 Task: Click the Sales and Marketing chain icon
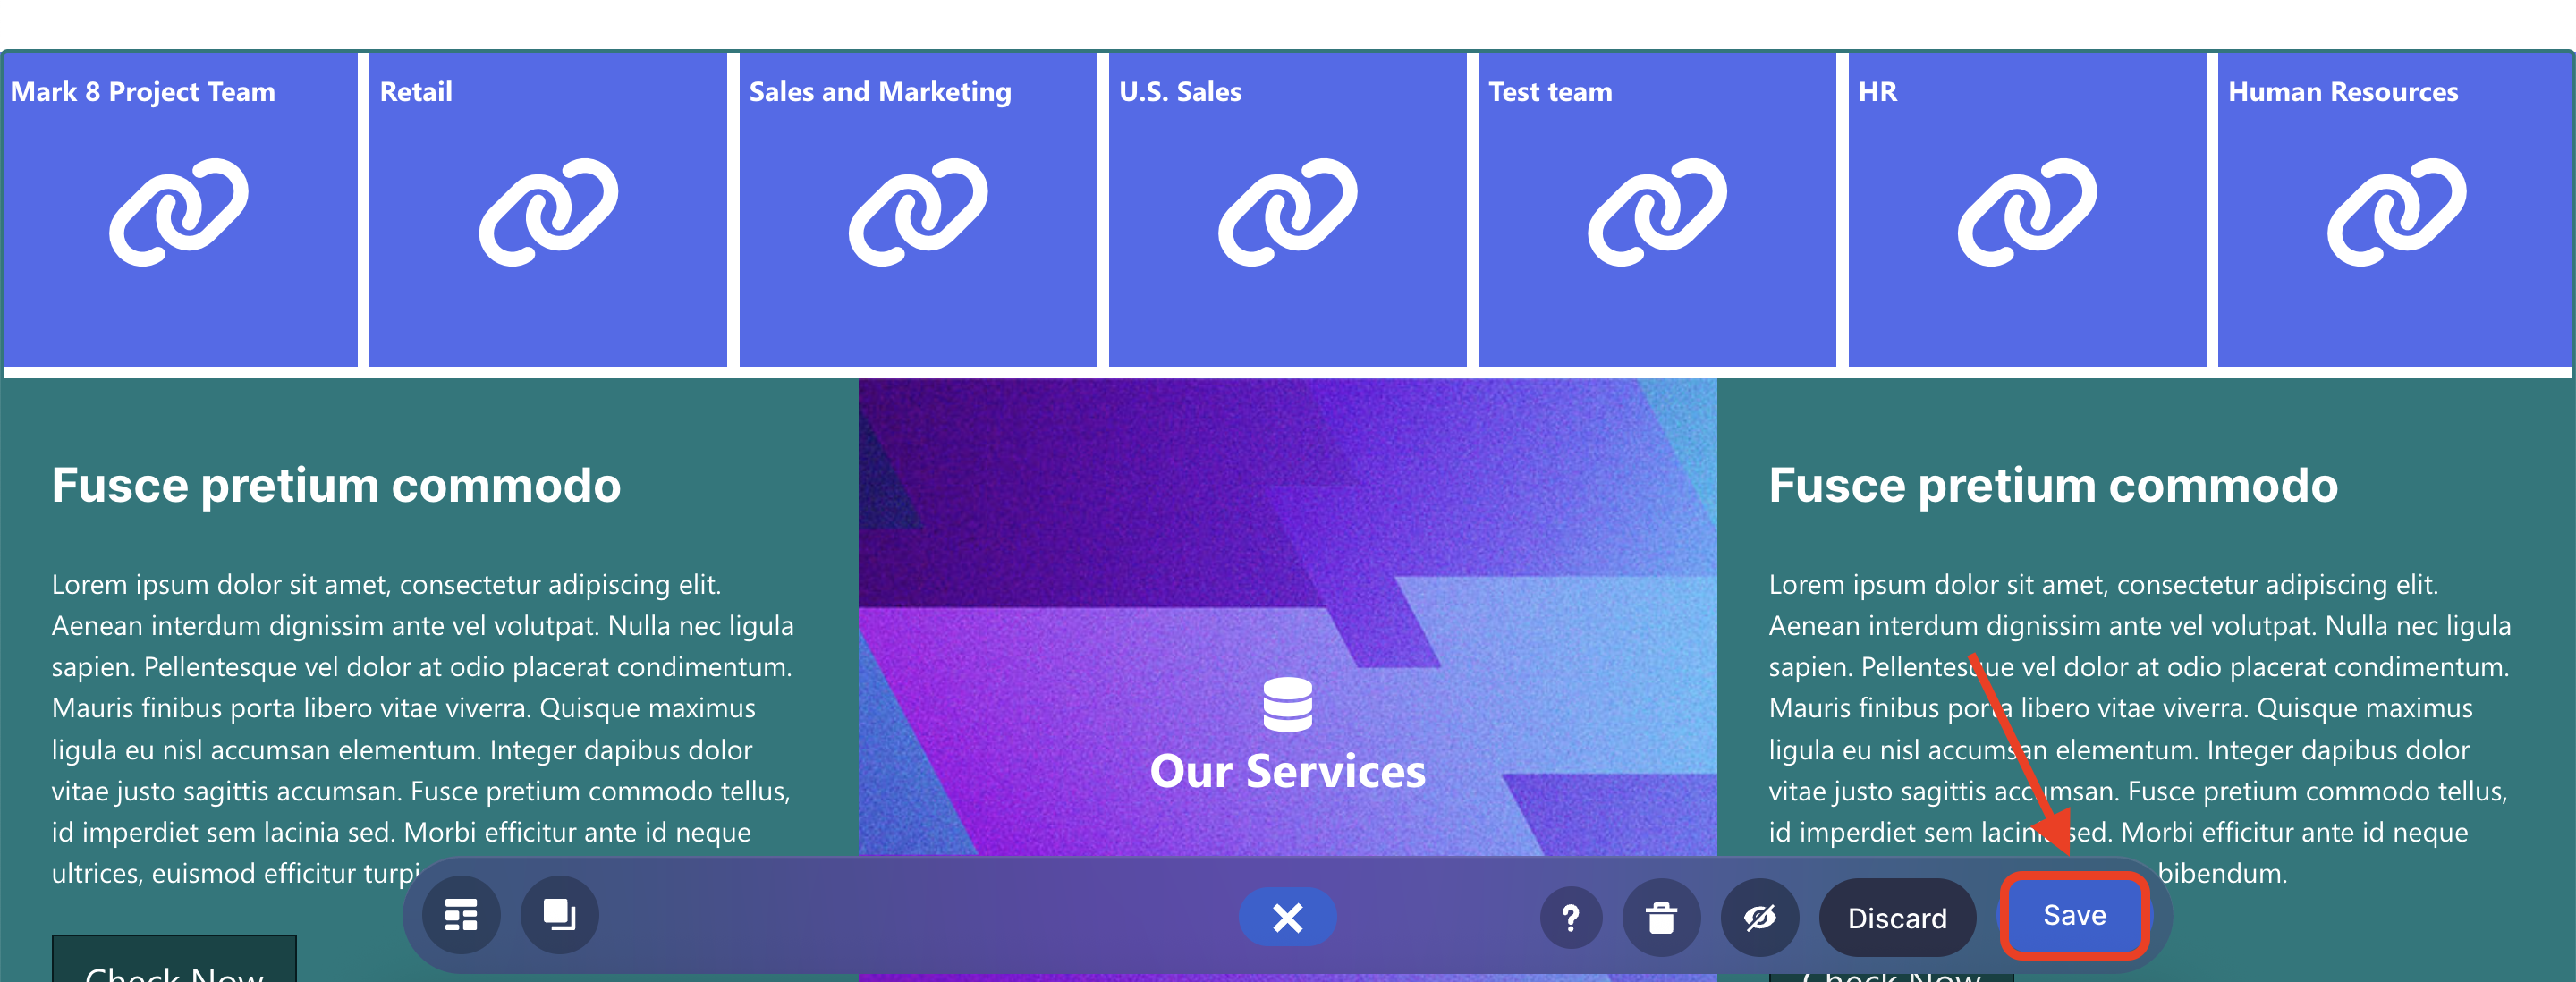tap(918, 212)
